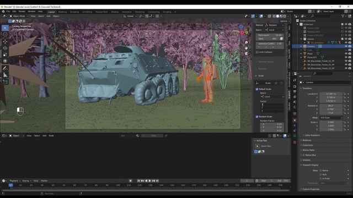The width and height of the screenshot is (353, 198).
Task: Open the Window menu
Action: (31, 12)
